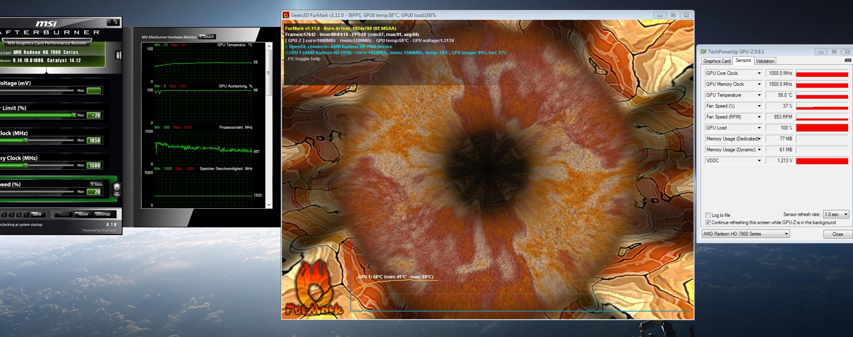Detach the Afterburner Hardware Monitor

click(207, 37)
